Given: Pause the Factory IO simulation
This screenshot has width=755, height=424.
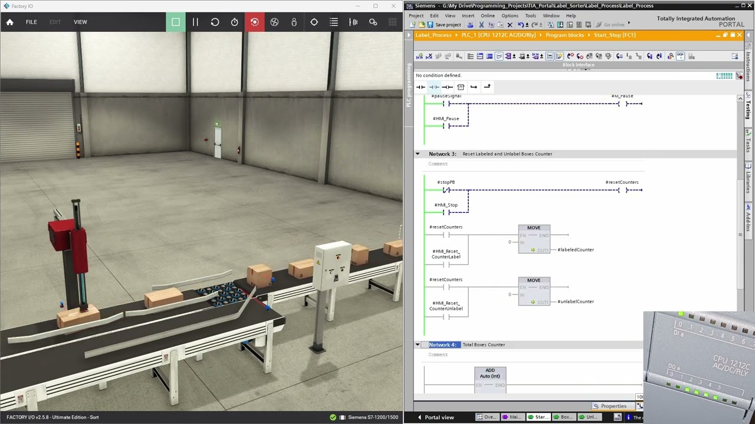Looking at the screenshot, I should coord(195,22).
